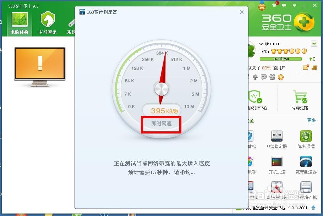
Task: Open the skin shirt icon in title bar
Action: [274, 5]
